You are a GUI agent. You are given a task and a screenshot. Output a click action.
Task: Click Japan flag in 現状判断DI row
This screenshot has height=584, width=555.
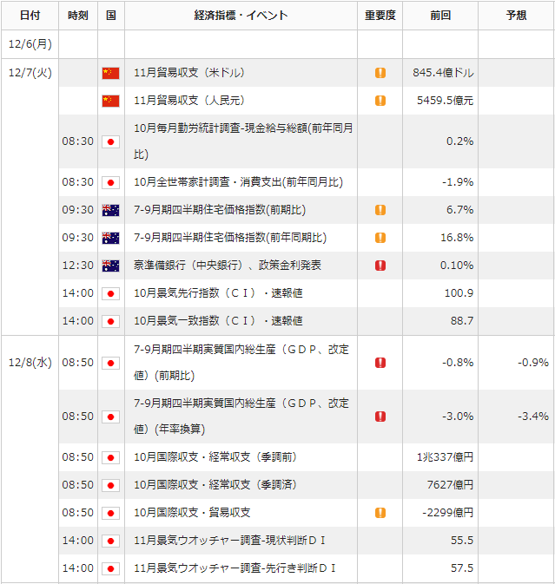110,541
